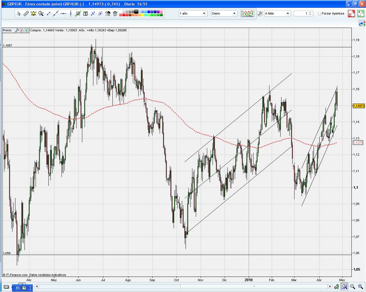The image size is (366, 292).
Task: Click the language bar help question icon
Action: (24, 288)
